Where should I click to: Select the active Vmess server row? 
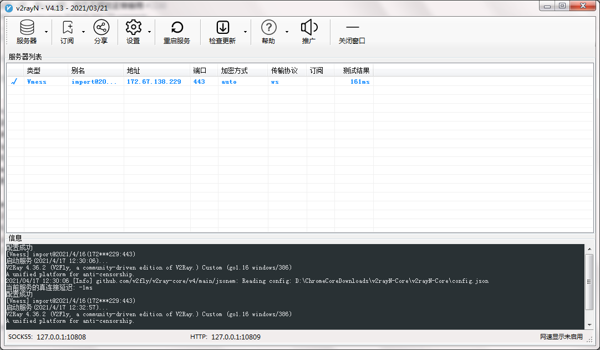pos(166,82)
